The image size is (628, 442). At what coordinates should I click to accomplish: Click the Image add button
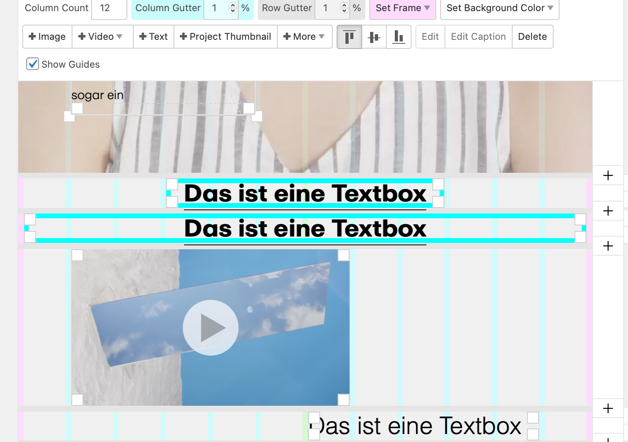(47, 37)
